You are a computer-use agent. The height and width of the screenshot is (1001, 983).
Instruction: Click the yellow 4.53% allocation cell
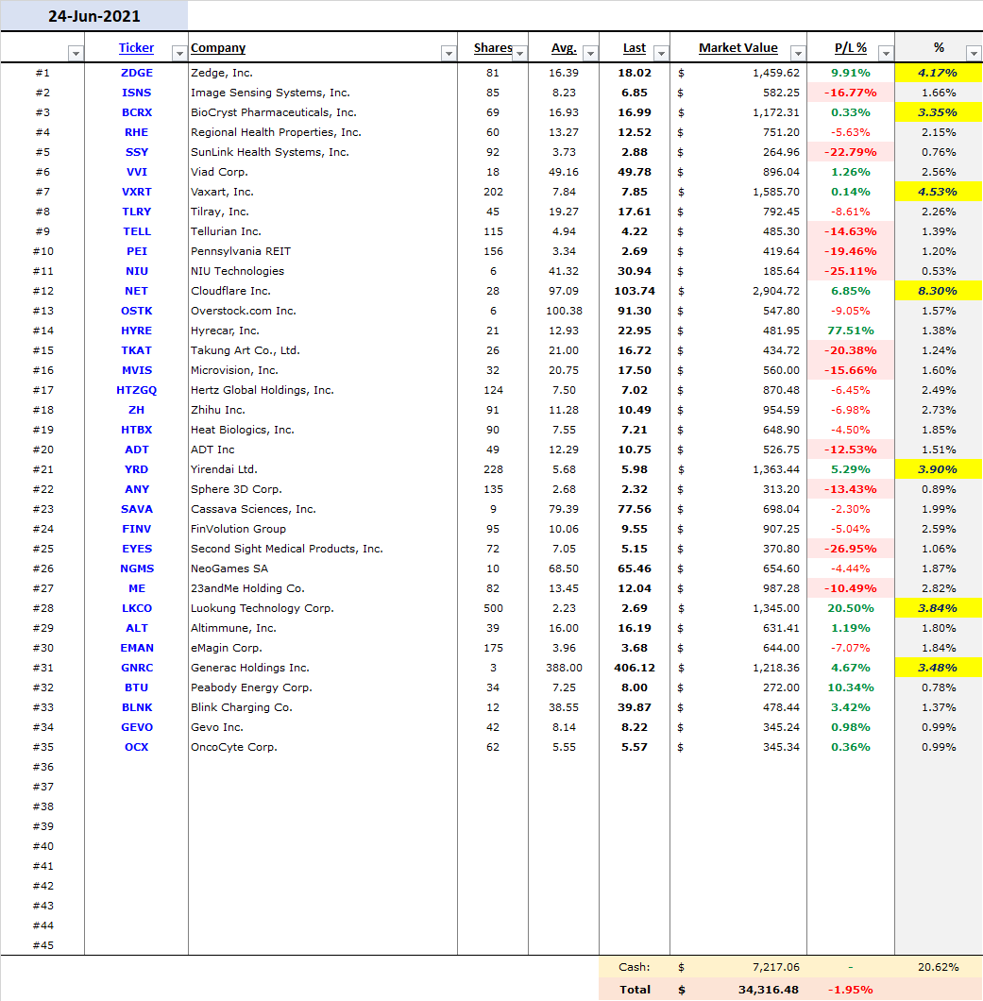click(938, 192)
